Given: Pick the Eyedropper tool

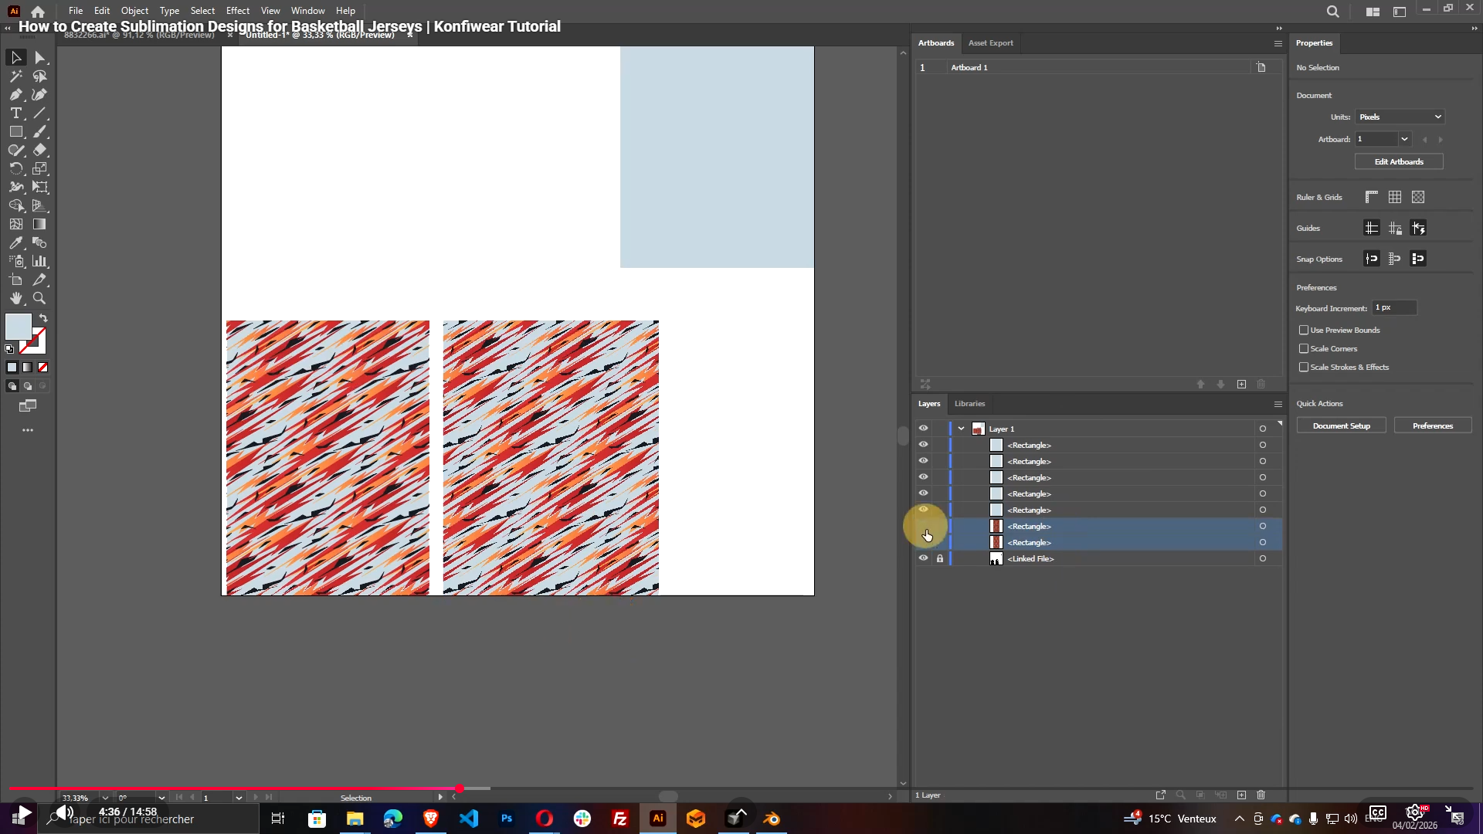Looking at the screenshot, I should click(x=16, y=242).
